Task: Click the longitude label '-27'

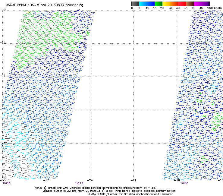Action: [x=46, y=180]
